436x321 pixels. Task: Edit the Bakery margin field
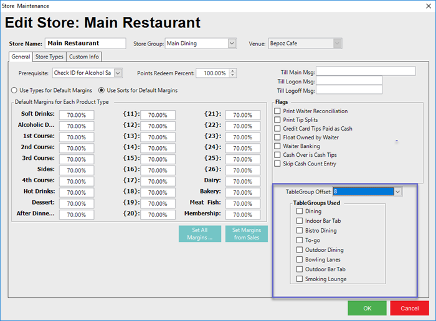point(243,193)
